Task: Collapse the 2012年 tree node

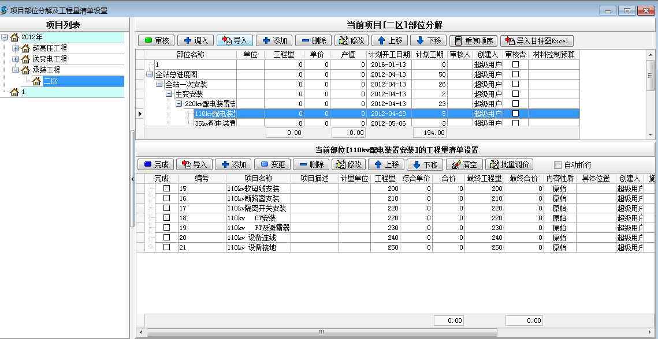Action: (5, 37)
